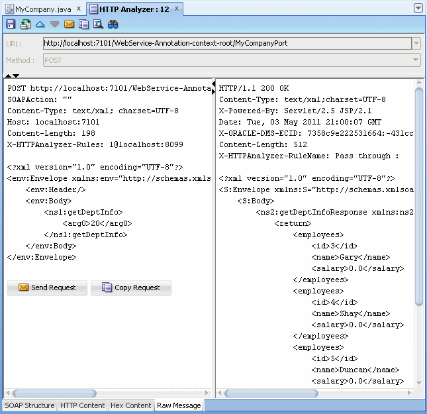Click the '<ns1:getDeptInfo>' opening tag line
Viewport: 427px width, 414px height.
coord(83,212)
